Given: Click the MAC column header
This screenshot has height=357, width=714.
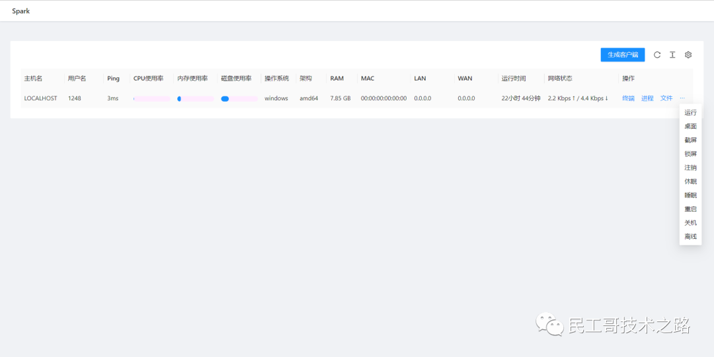Looking at the screenshot, I should coord(368,79).
